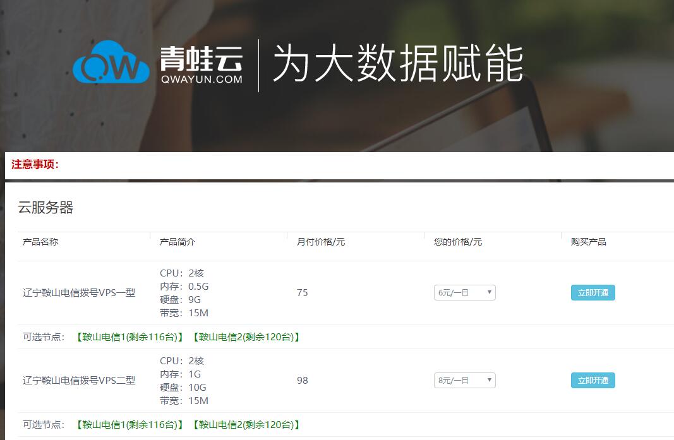Image resolution: width=674 pixels, height=440 pixels.
Task: Select node 鞍山电信2(剩余120台) for VPS一型
Action: (245, 337)
